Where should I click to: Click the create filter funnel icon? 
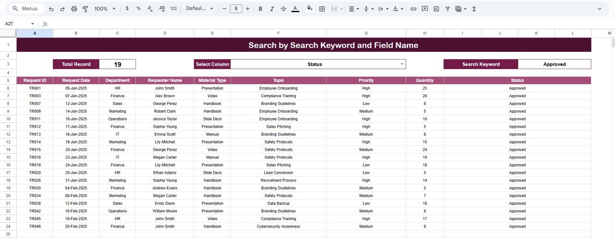coord(448,9)
